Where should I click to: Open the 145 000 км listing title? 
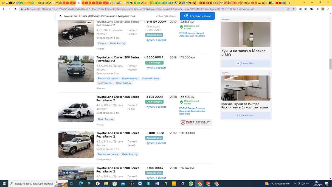(x=118, y=59)
